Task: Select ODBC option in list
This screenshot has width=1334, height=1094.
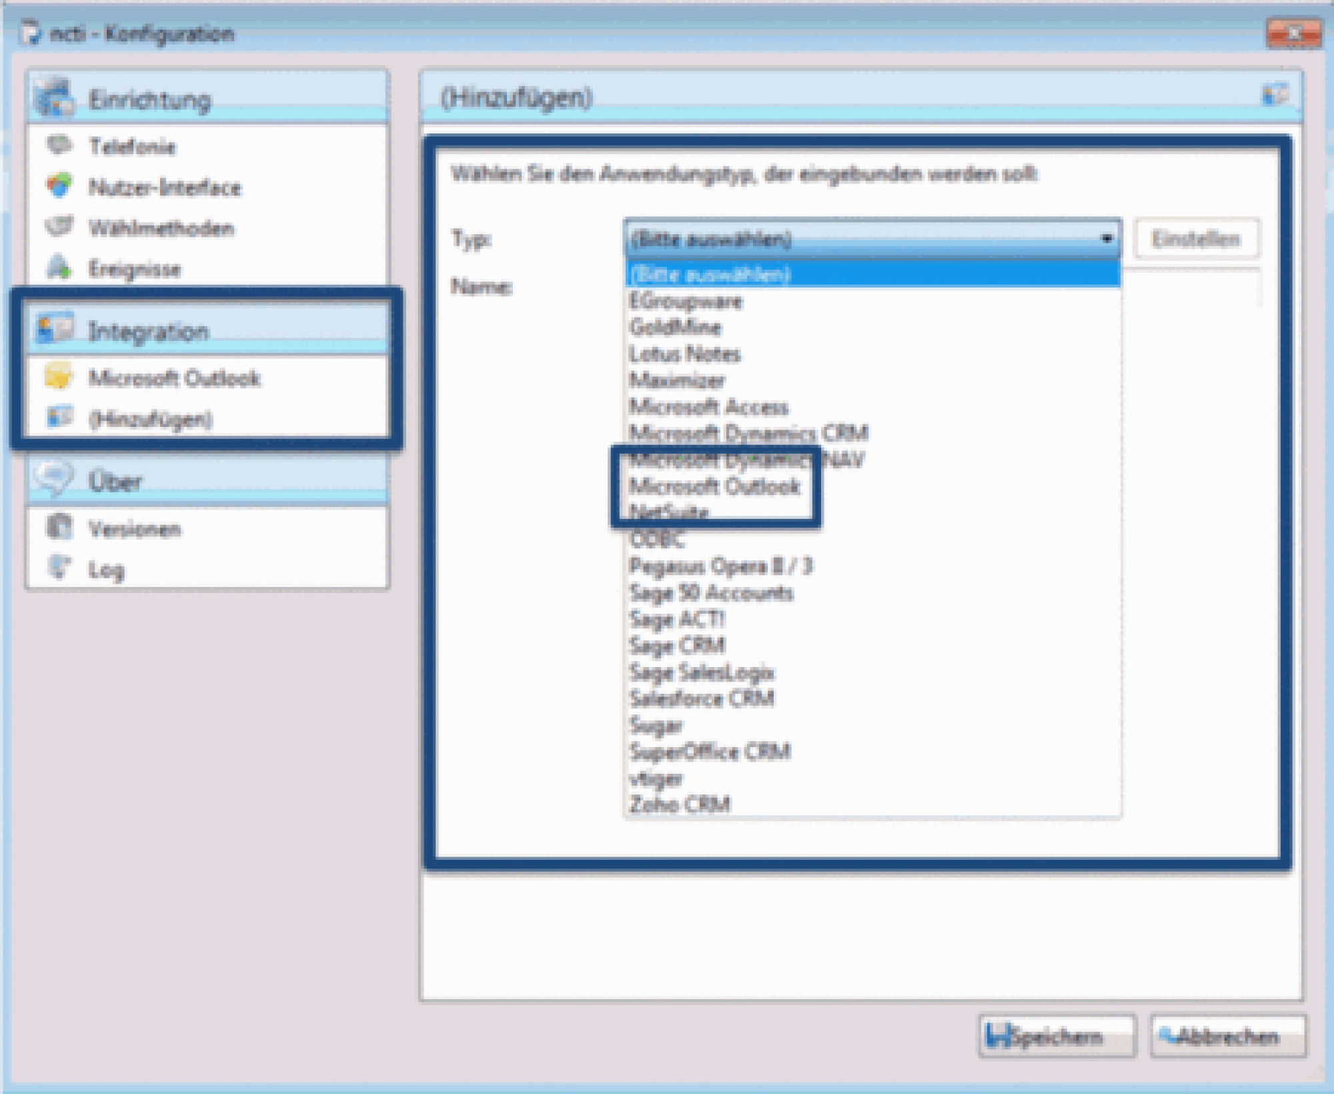Action: point(656,539)
